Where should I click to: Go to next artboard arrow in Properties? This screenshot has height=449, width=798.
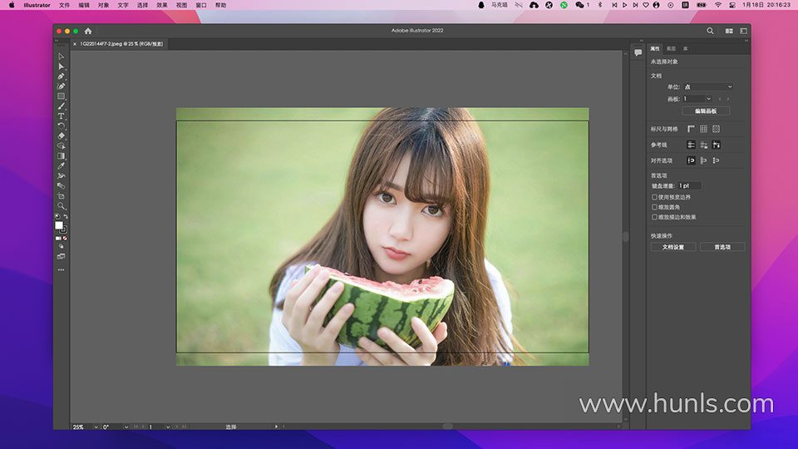pyautogui.click(x=728, y=99)
